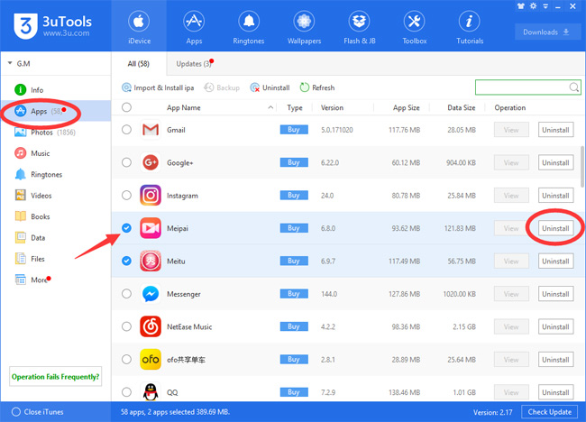
Task: Select the Google+ row checkbox
Action: (127, 162)
